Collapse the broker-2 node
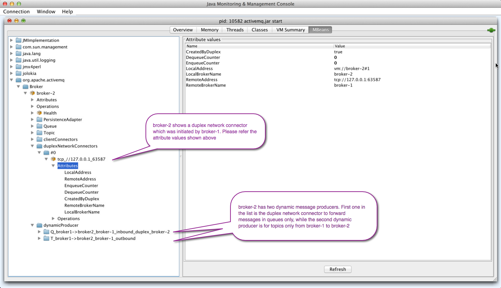 coord(25,93)
